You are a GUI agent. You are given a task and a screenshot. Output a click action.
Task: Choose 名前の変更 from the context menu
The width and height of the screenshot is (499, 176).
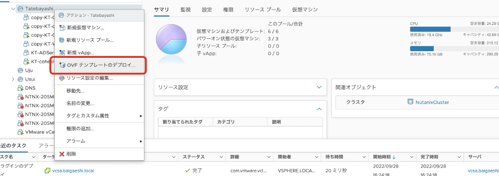99,103
